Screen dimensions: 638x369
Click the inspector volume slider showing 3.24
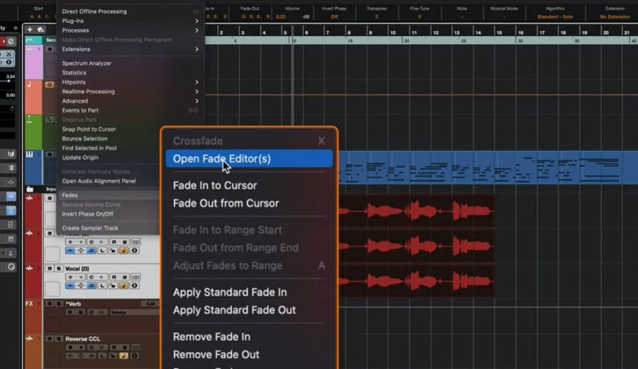(x=9, y=81)
